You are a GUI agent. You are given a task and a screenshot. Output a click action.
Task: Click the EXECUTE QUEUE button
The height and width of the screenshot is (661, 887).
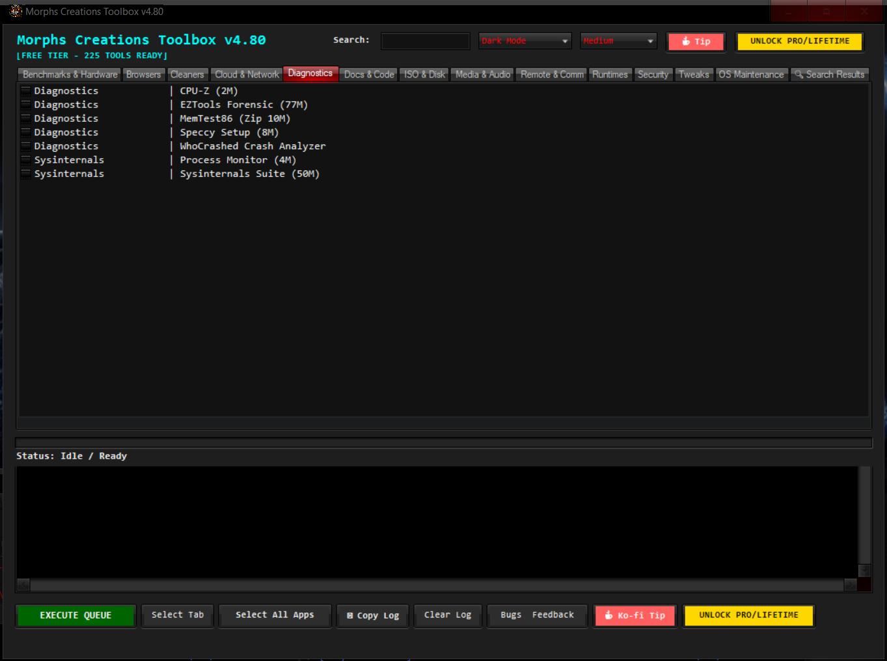pyautogui.click(x=75, y=615)
